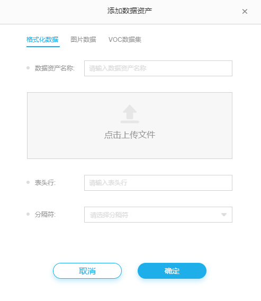
Task: Click the 数据资产名称 label
Action: 55,68
